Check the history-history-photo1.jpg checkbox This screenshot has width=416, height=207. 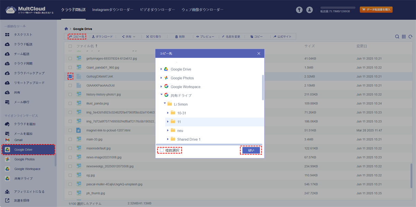coord(70,94)
